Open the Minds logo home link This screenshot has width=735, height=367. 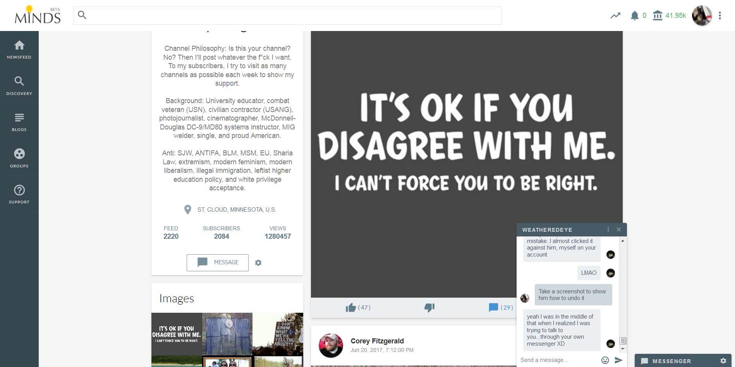38,16
